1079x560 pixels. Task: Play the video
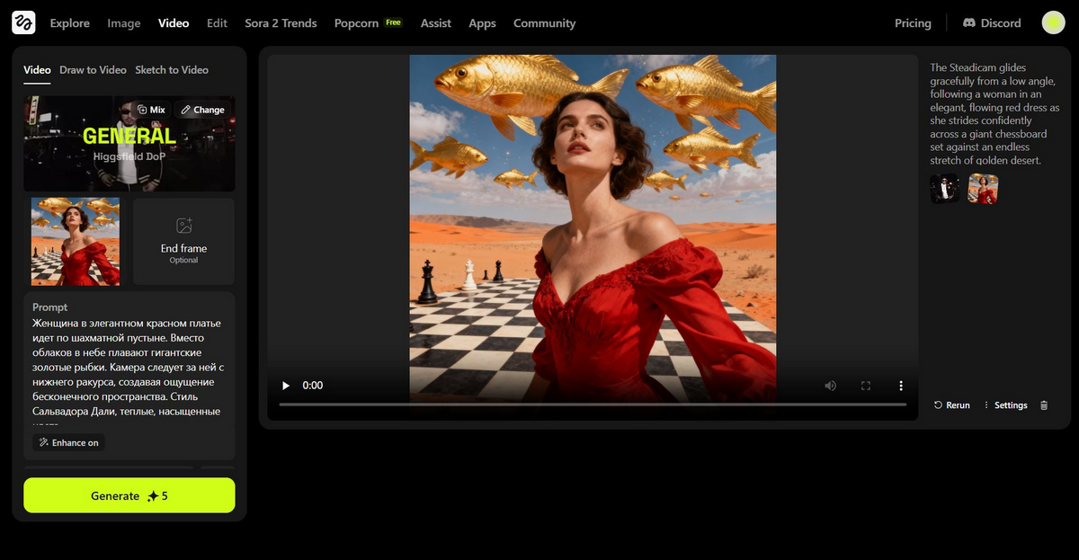tap(286, 386)
